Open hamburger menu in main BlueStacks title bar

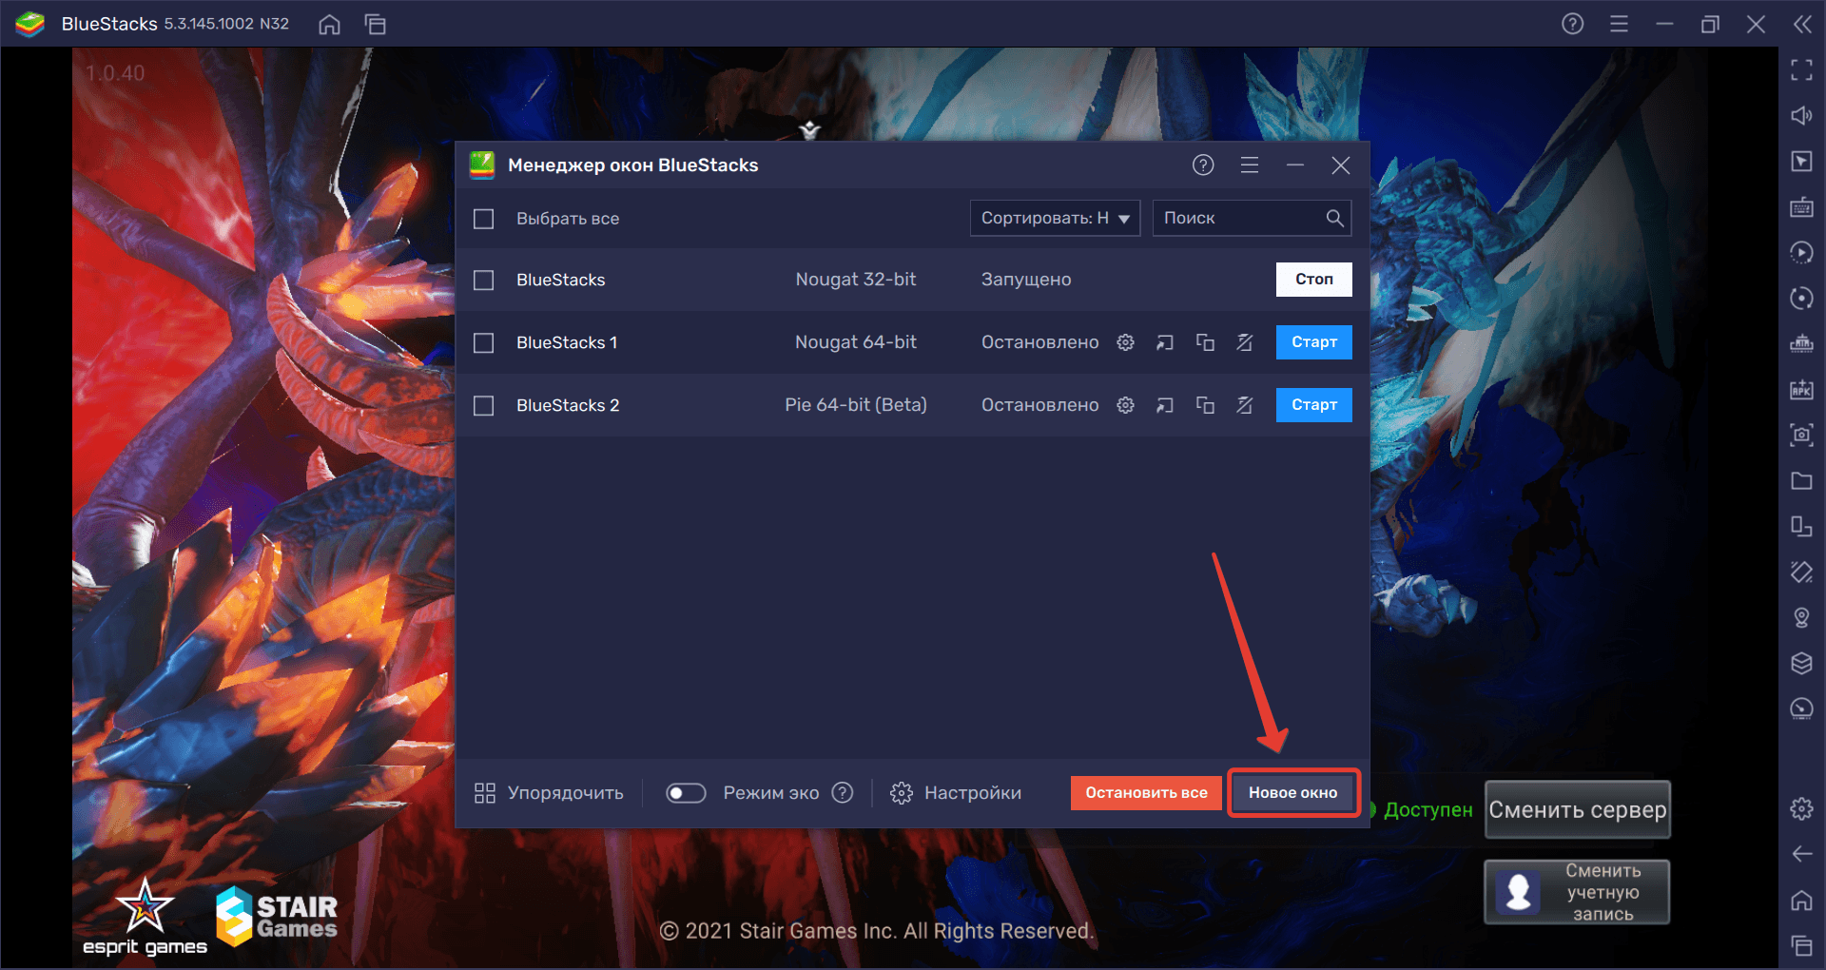point(1619,24)
